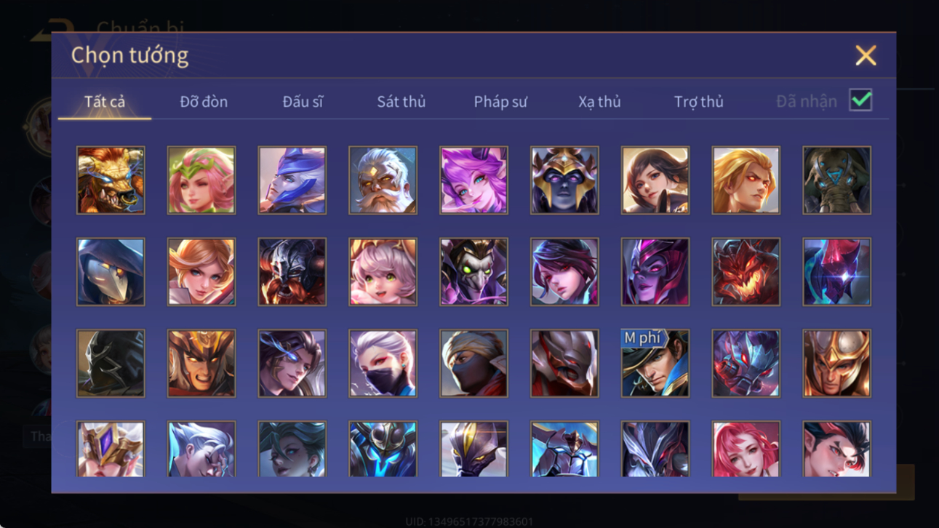The width and height of the screenshot is (939, 528).
Task: Close the 'Chọn tướng' dialog
Action: (x=866, y=55)
